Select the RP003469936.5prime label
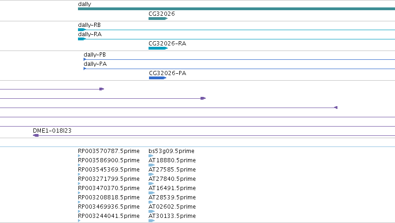Screen dimensions: 395x223 tap(109, 207)
